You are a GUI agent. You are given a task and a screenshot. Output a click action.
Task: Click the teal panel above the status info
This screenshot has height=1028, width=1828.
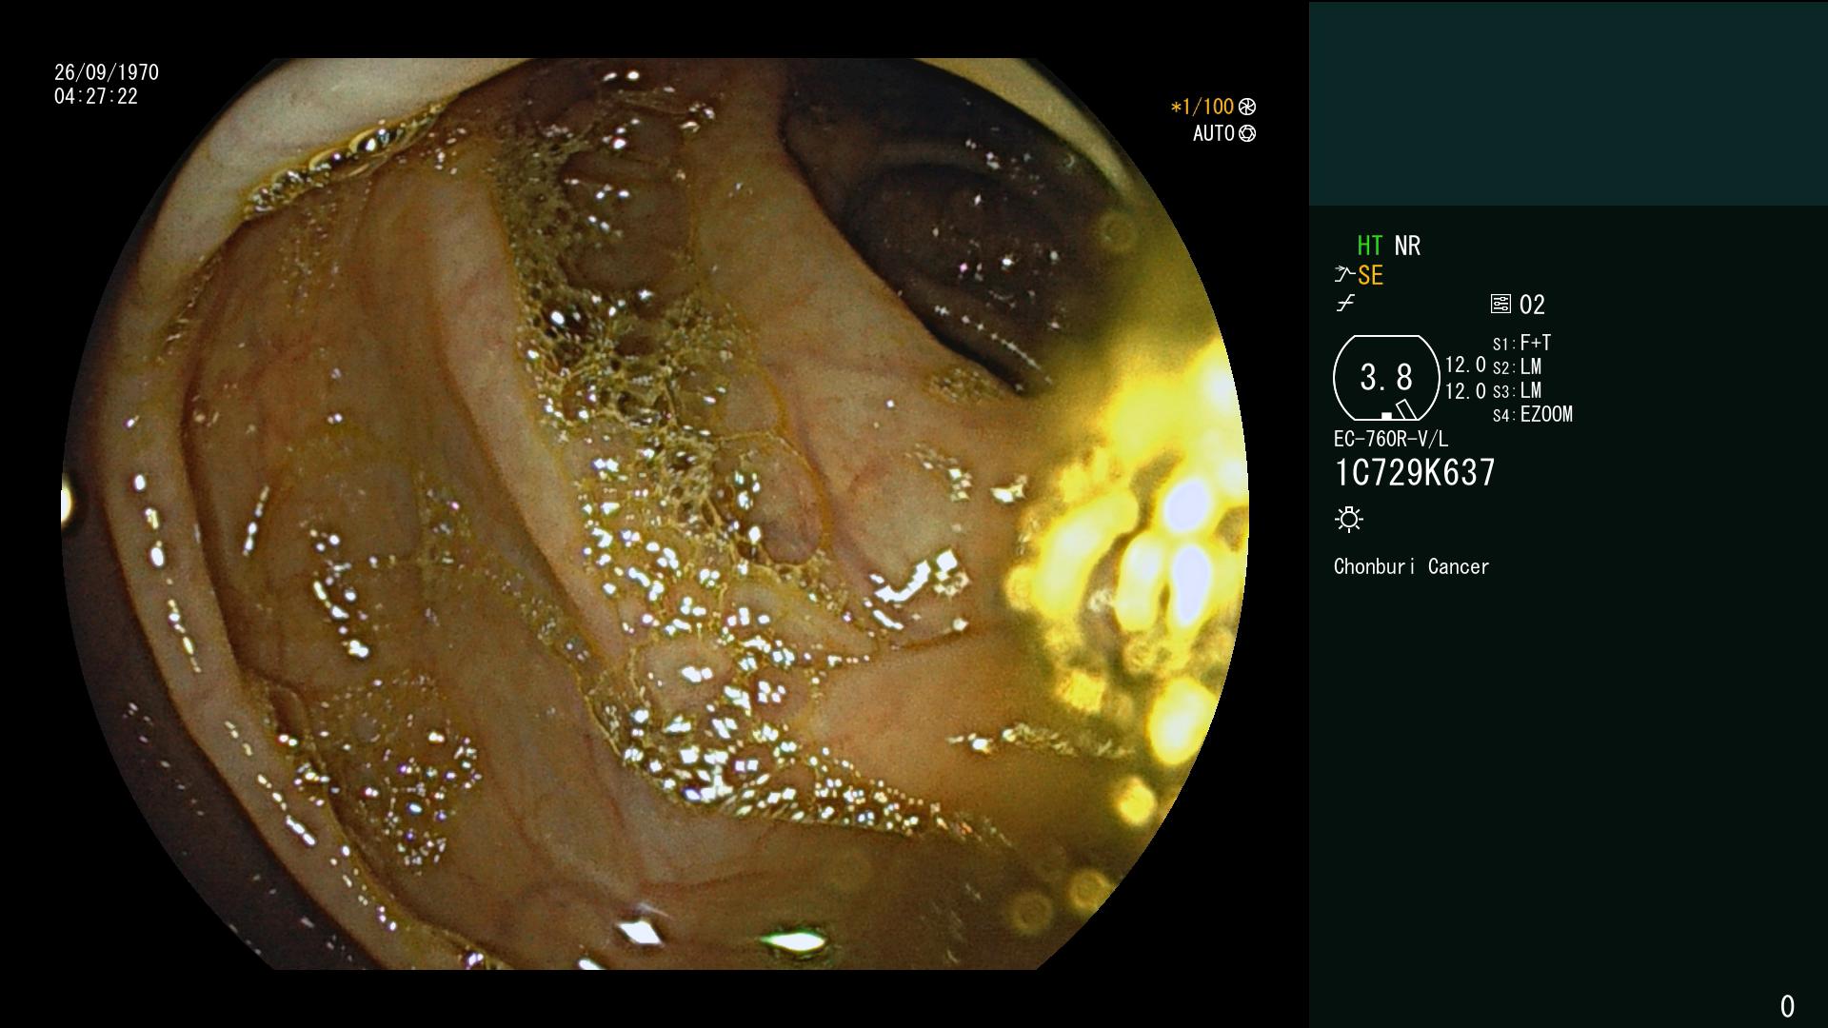point(1568,103)
